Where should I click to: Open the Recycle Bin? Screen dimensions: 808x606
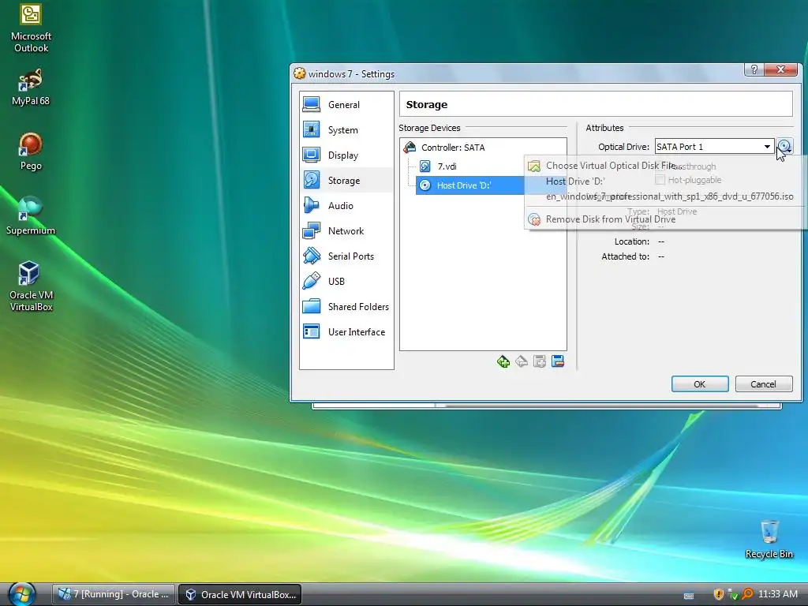(769, 540)
